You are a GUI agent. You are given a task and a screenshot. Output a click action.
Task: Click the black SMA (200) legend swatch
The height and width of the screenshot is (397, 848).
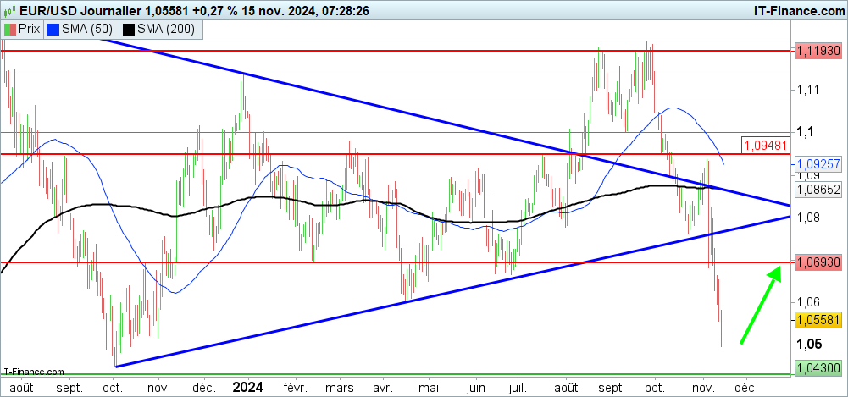(x=129, y=29)
